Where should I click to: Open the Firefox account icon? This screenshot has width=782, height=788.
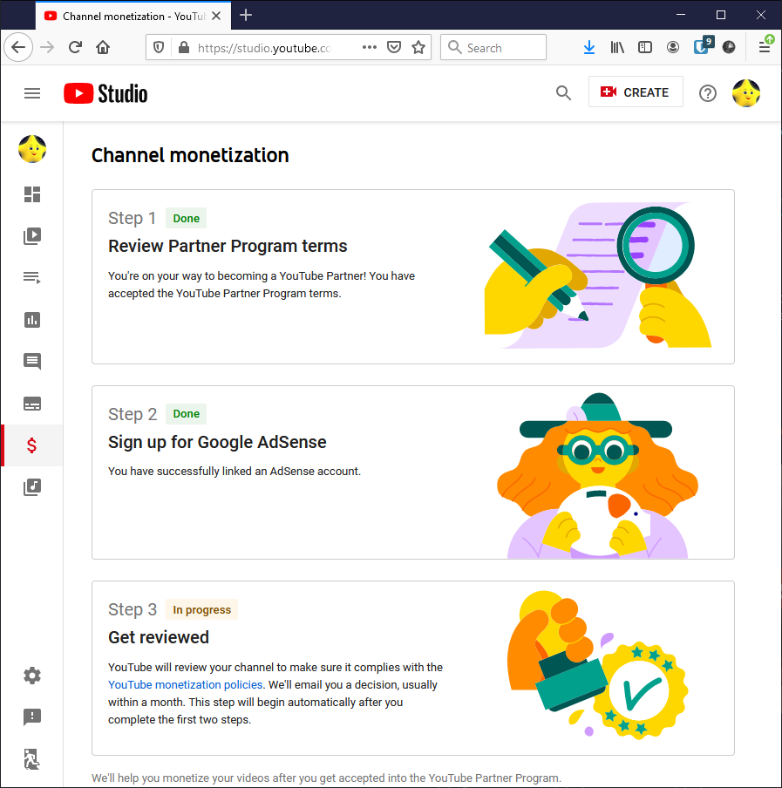[673, 47]
